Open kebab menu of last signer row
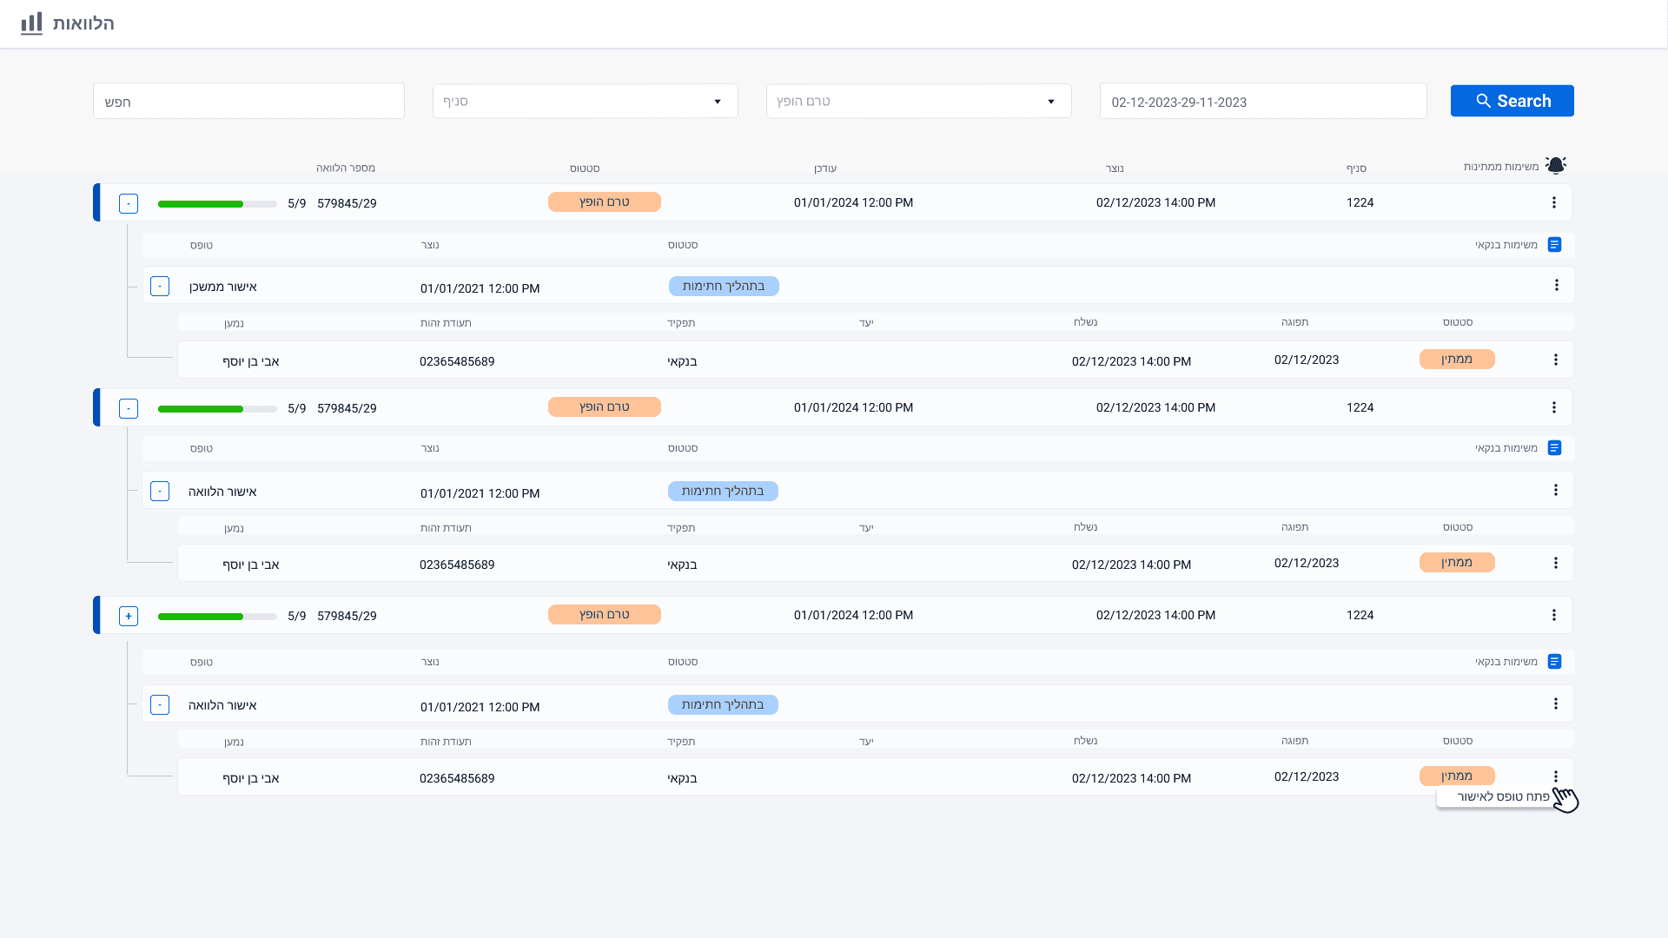The height and width of the screenshot is (938, 1668). (1556, 776)
